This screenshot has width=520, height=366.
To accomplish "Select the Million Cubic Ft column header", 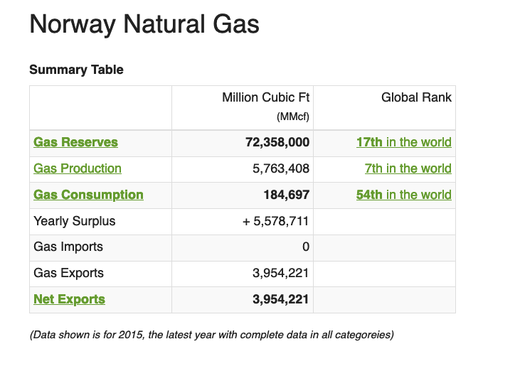I will 265,97.
